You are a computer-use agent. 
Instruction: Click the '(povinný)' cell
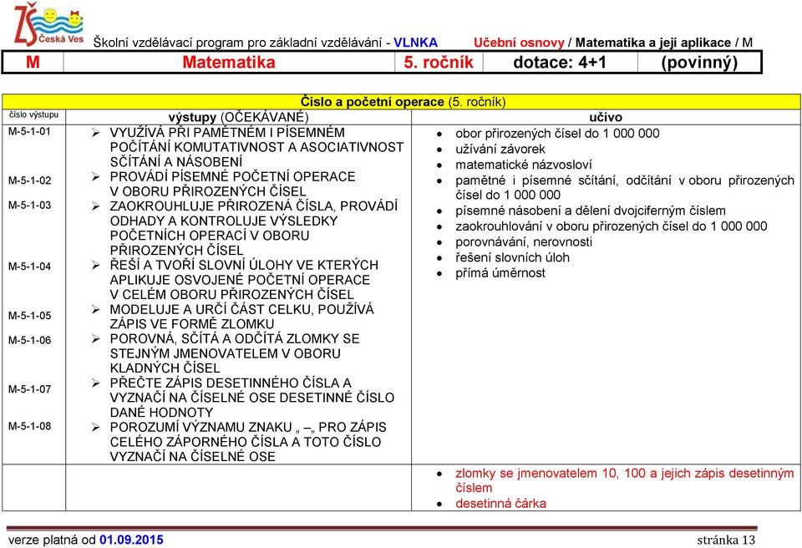coord(699,63)
